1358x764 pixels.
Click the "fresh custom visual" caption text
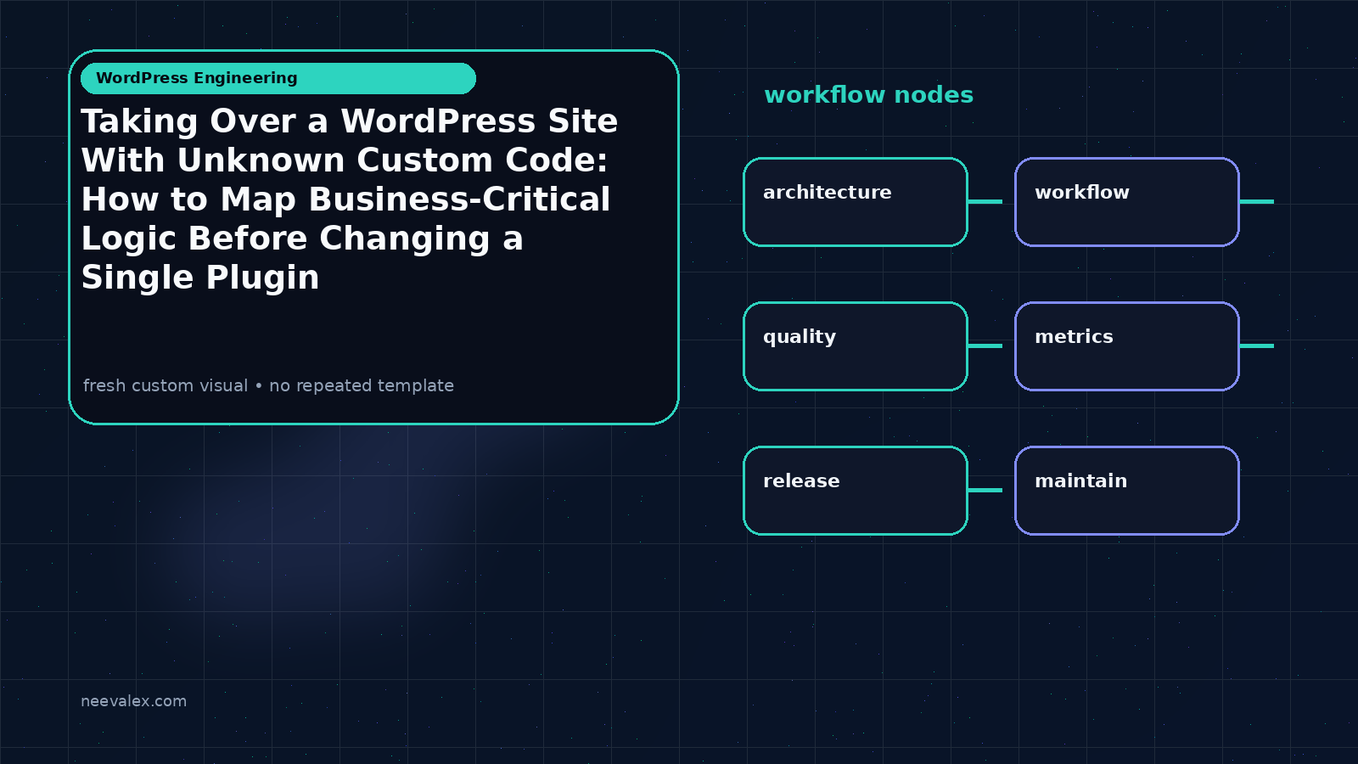tap(166, 385)
